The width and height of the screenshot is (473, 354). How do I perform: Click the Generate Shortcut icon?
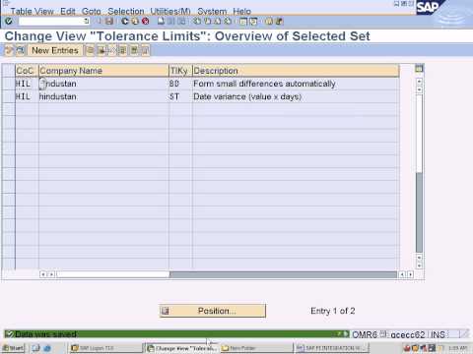point(253,22)
